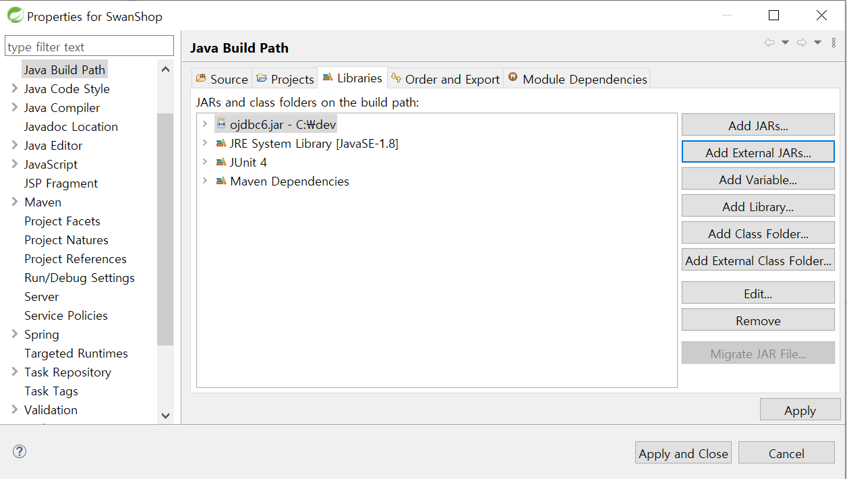Cancel the properties dialog
Screen dimensions: 847x479
tap(786, 453)
